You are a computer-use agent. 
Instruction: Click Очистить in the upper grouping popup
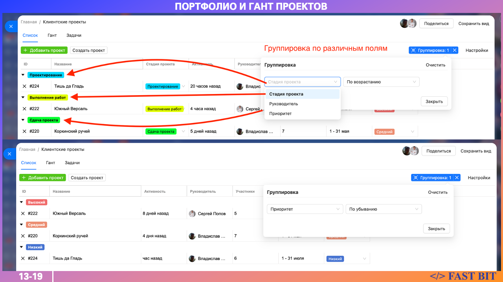click(436, 65)
